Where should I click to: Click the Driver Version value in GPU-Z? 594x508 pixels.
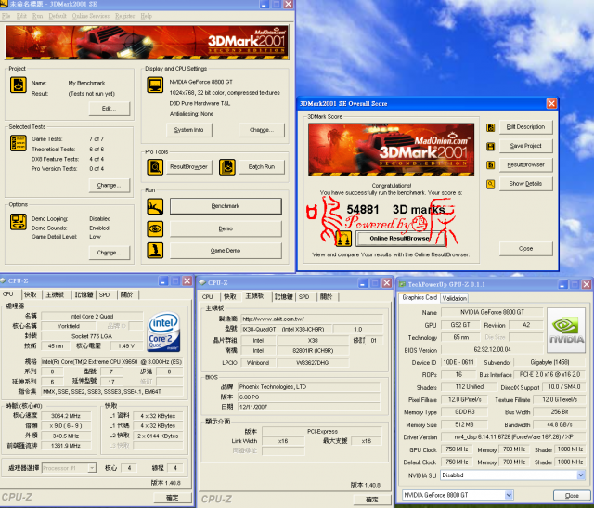click(x=513, y=437)
